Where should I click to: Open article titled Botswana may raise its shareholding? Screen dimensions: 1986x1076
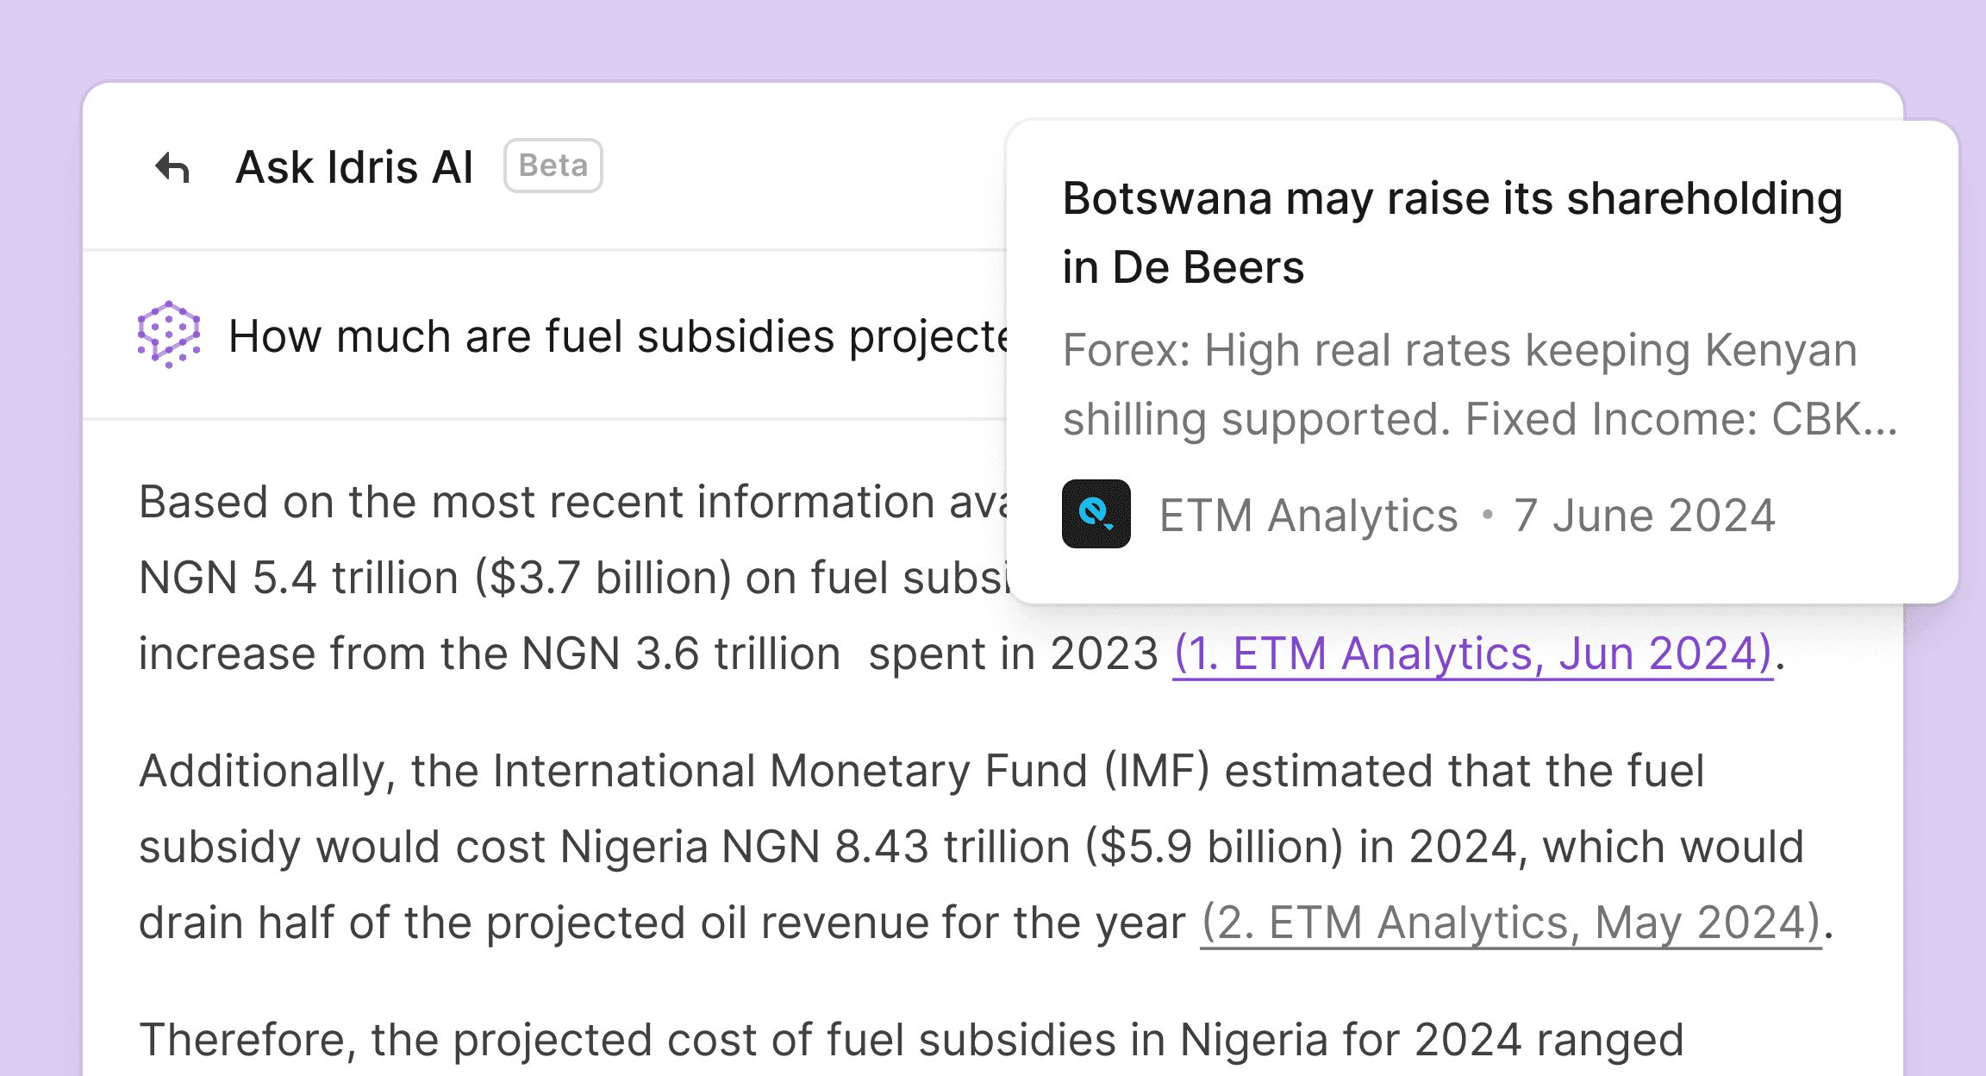(x=1452, y=233)
